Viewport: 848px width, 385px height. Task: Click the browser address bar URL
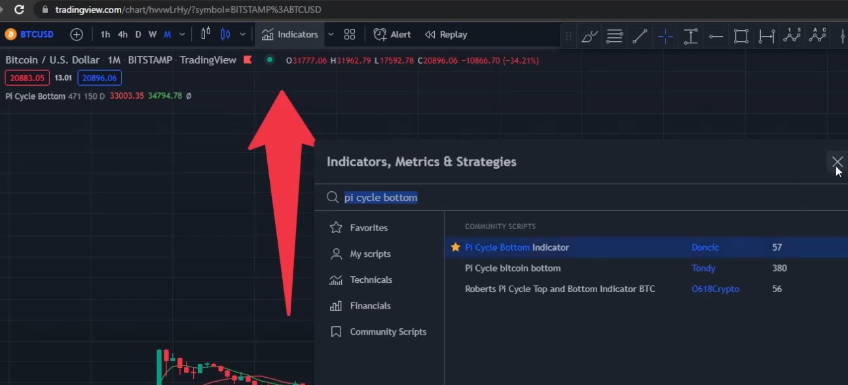pyautogui.click(x=188, y=10)
